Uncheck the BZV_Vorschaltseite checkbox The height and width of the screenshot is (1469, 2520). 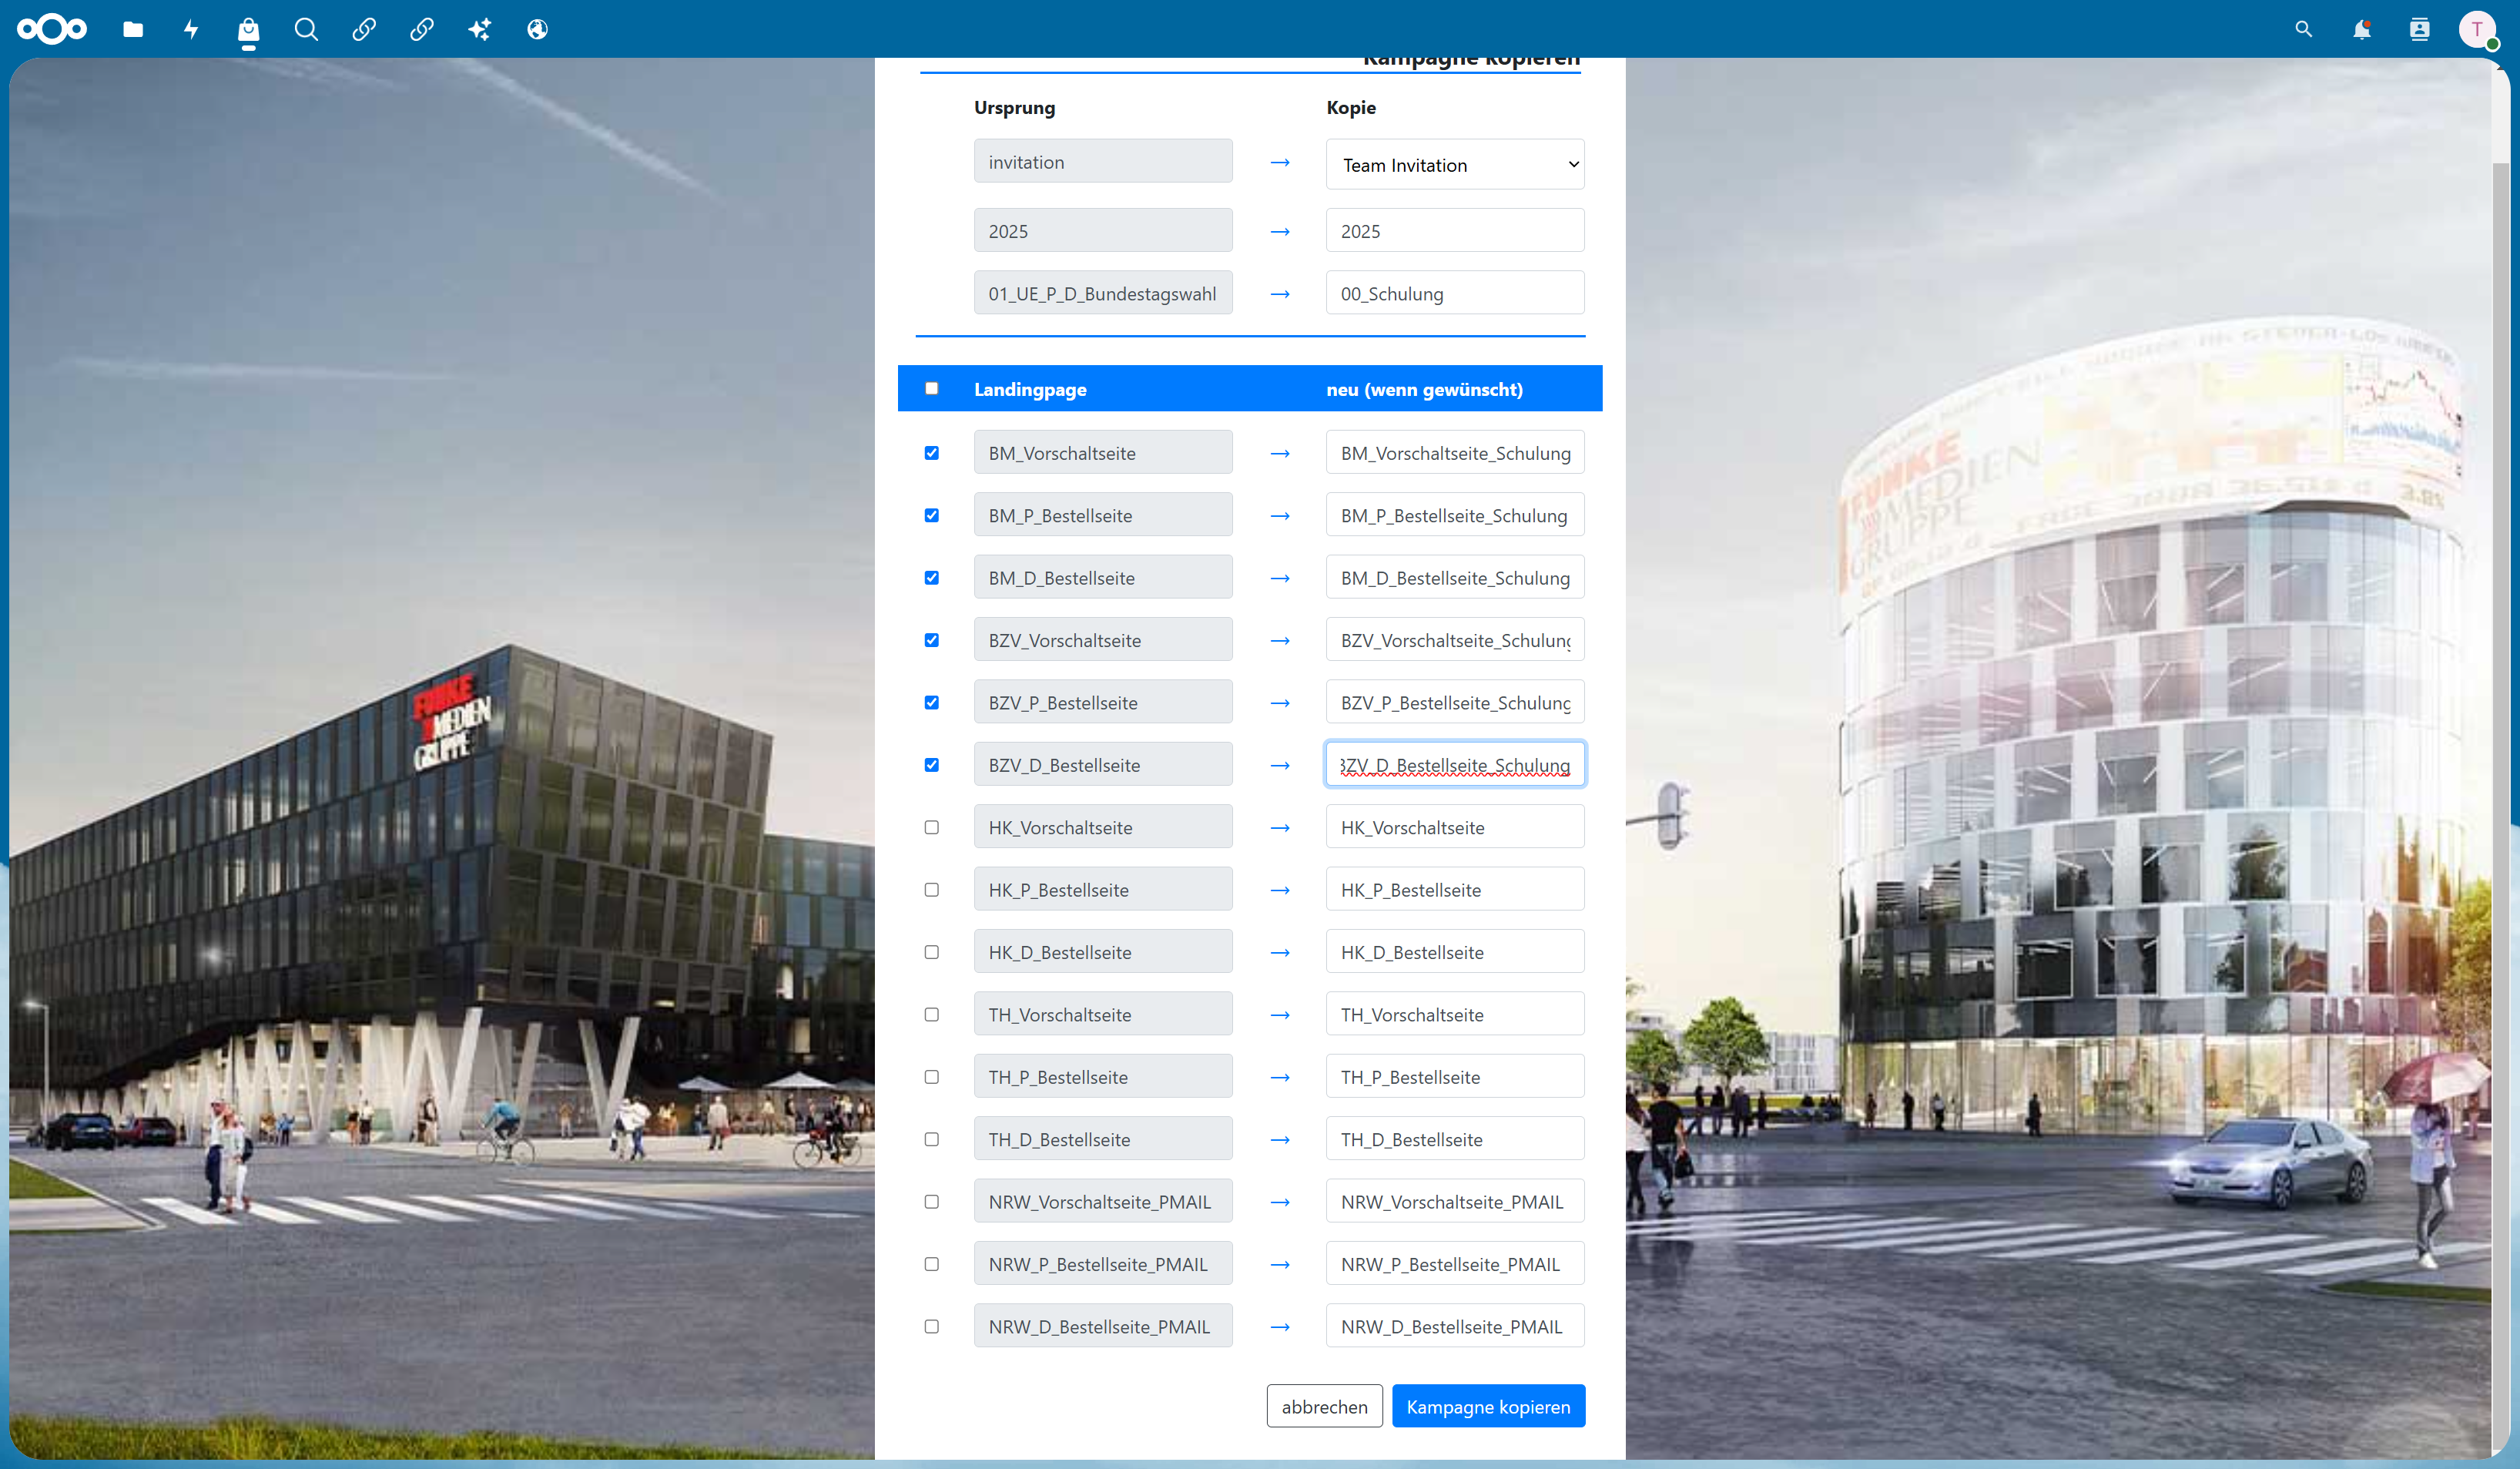932,640
